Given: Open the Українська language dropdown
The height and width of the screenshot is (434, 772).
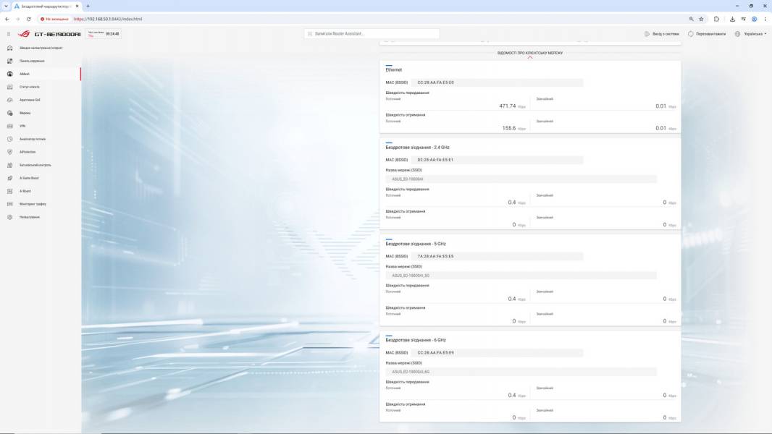Looking at the screenshot, I should [755, 34].
